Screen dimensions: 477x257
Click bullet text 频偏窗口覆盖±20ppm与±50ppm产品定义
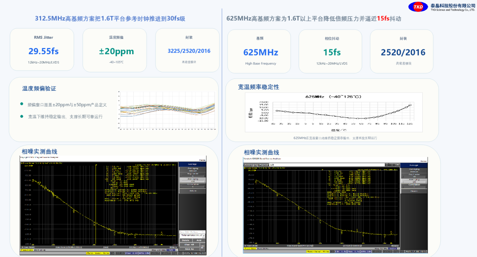(67, 105)
